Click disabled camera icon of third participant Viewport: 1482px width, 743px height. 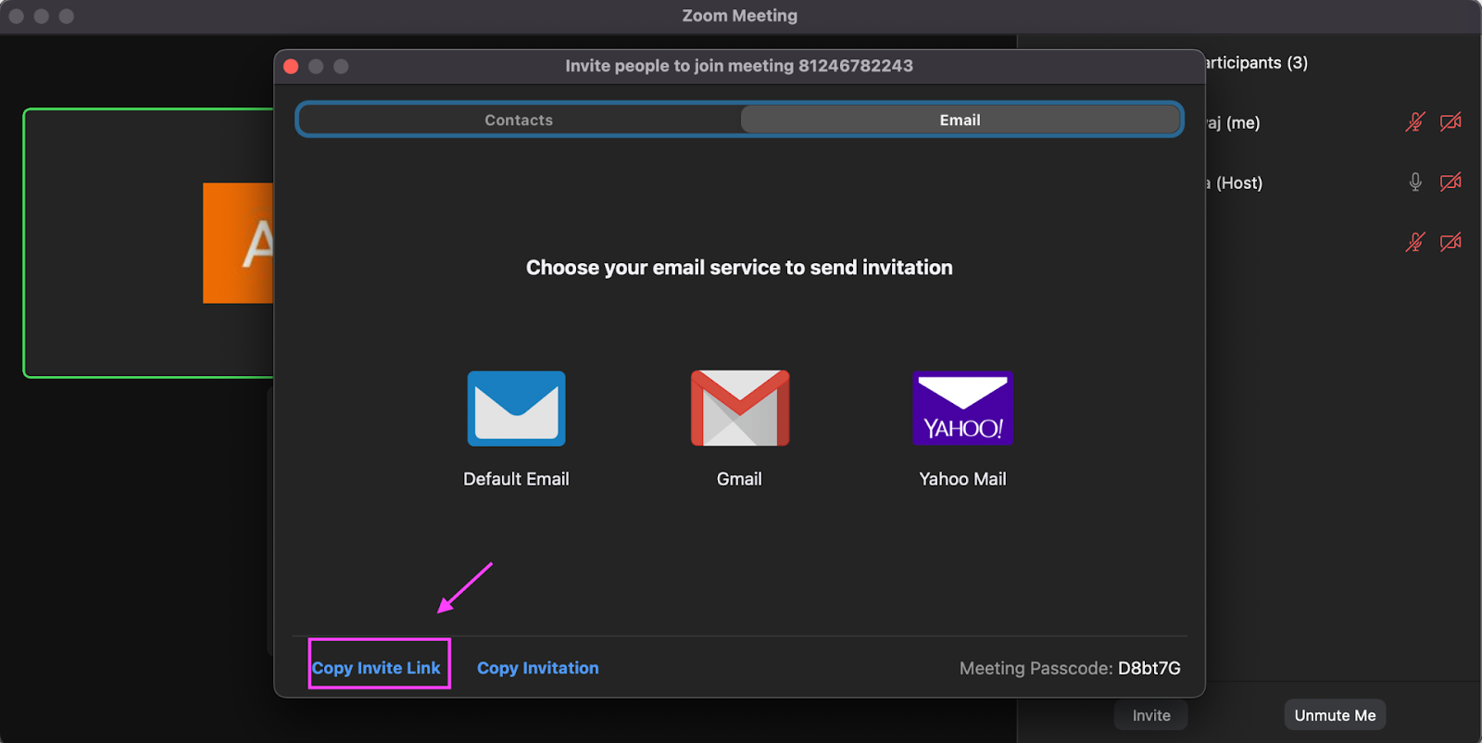[1451, 243]
